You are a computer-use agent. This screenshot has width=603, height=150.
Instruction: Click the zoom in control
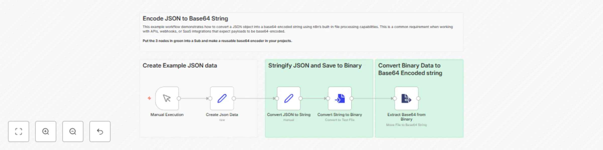tap(45, 131)
